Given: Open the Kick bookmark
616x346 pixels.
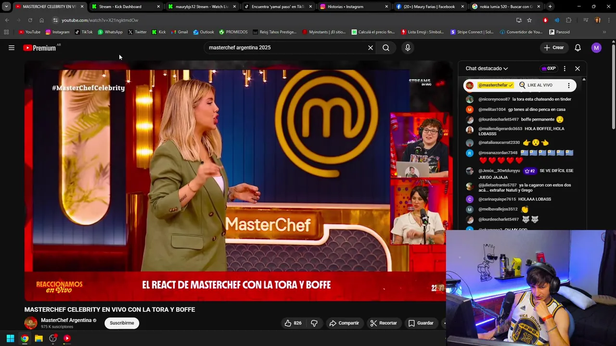Looking at the screenshot, I should click(x=158, y=32).
